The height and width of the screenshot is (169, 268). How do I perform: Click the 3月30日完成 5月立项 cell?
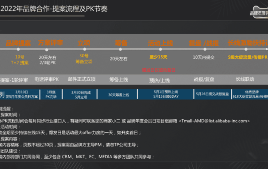point(81,95)
